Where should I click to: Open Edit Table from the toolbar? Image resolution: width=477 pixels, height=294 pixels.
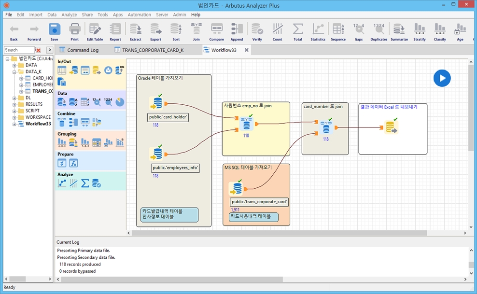click(x=95, y=29)
